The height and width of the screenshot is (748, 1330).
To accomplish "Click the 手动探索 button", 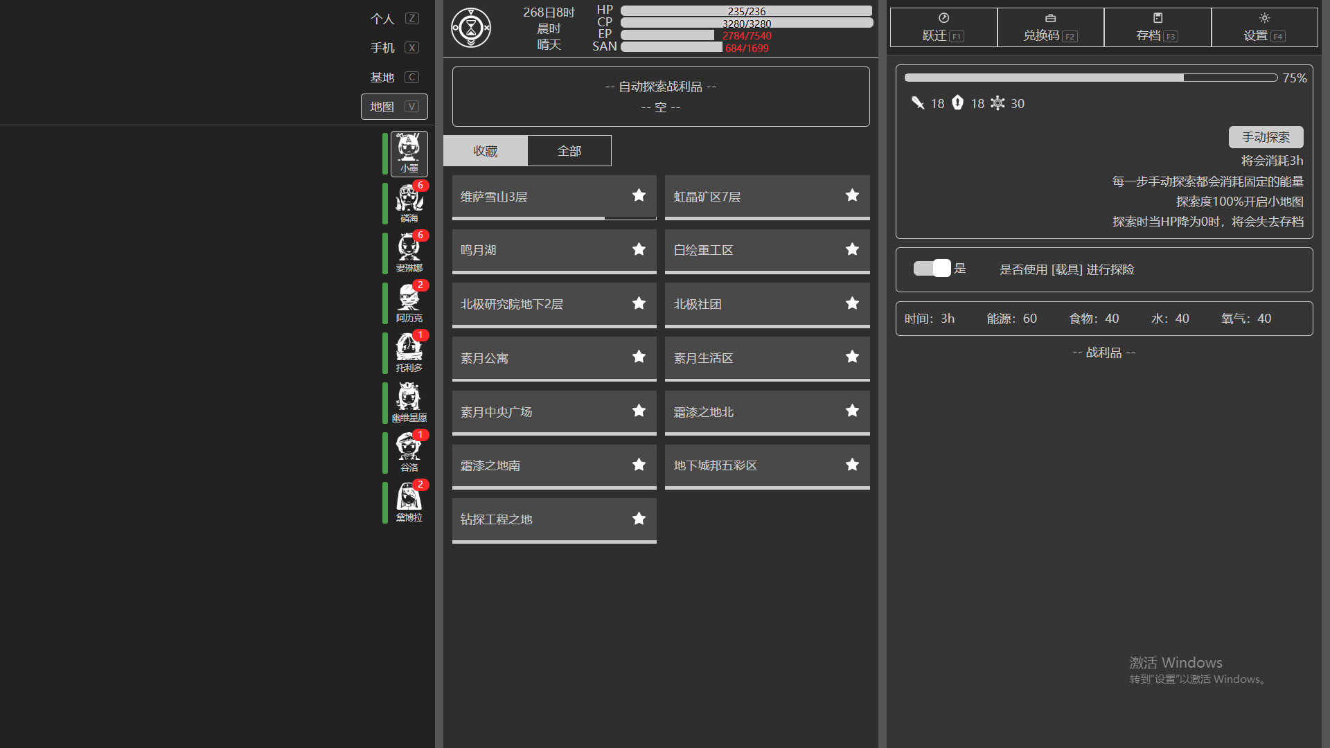I will (x=1266, y=137).
